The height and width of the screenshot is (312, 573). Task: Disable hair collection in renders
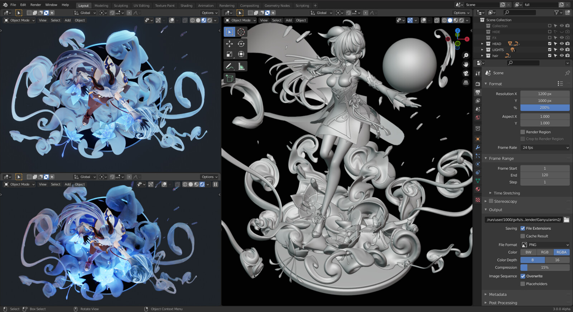tap(567, 56)
